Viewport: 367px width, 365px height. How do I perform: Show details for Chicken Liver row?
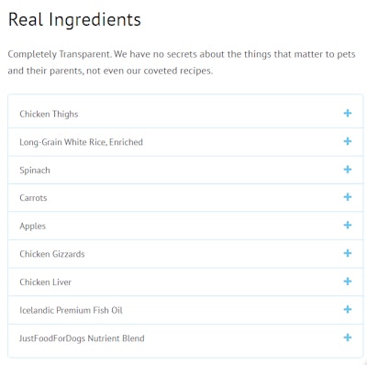185,282
